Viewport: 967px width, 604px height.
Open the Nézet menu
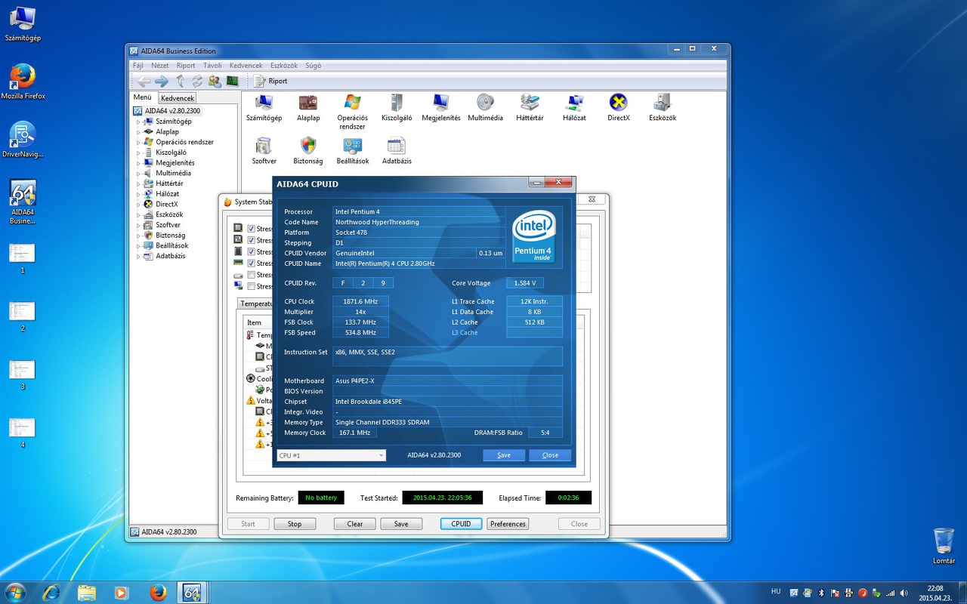click(x=159, y=66)
